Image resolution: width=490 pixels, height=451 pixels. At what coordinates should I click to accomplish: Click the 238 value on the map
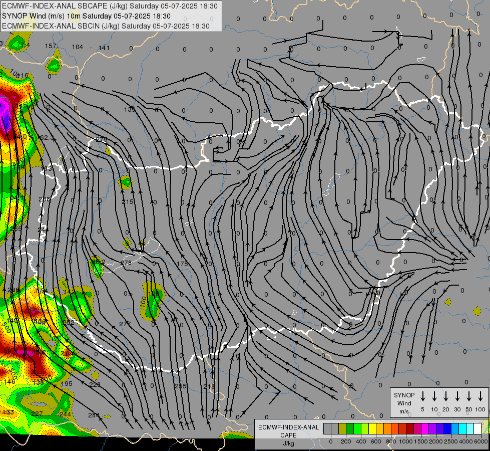[44, 199]
